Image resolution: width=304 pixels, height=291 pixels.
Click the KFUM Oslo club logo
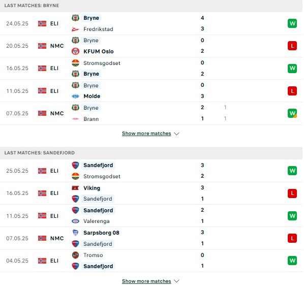[75, 51]
